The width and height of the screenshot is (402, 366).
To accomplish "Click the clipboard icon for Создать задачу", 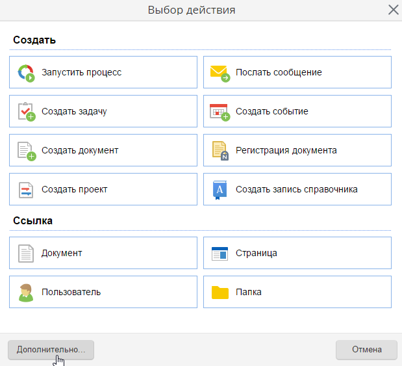I will click(x=25, y=112).
